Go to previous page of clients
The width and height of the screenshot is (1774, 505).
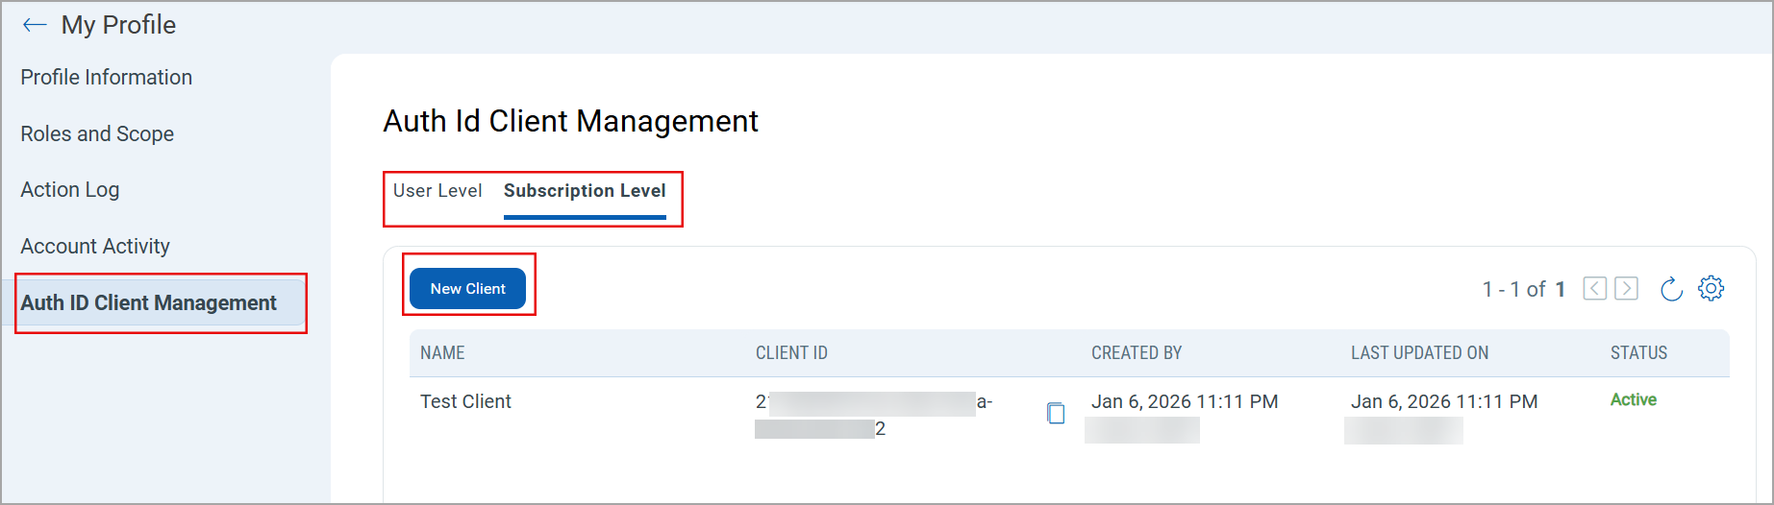1595,289
